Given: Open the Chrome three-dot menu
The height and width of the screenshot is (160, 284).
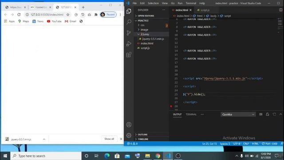Looking at the screenshot, I should [x=120, y=15].
